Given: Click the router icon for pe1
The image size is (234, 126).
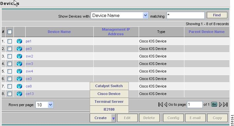Looking at the screenshot, I should (19, 41).
